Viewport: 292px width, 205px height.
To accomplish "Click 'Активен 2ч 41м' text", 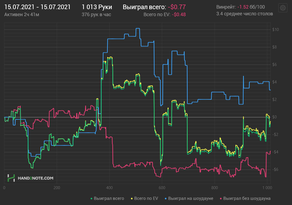I will [22, 15].
